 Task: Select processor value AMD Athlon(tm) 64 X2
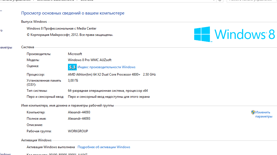click(x=112, y=74)
